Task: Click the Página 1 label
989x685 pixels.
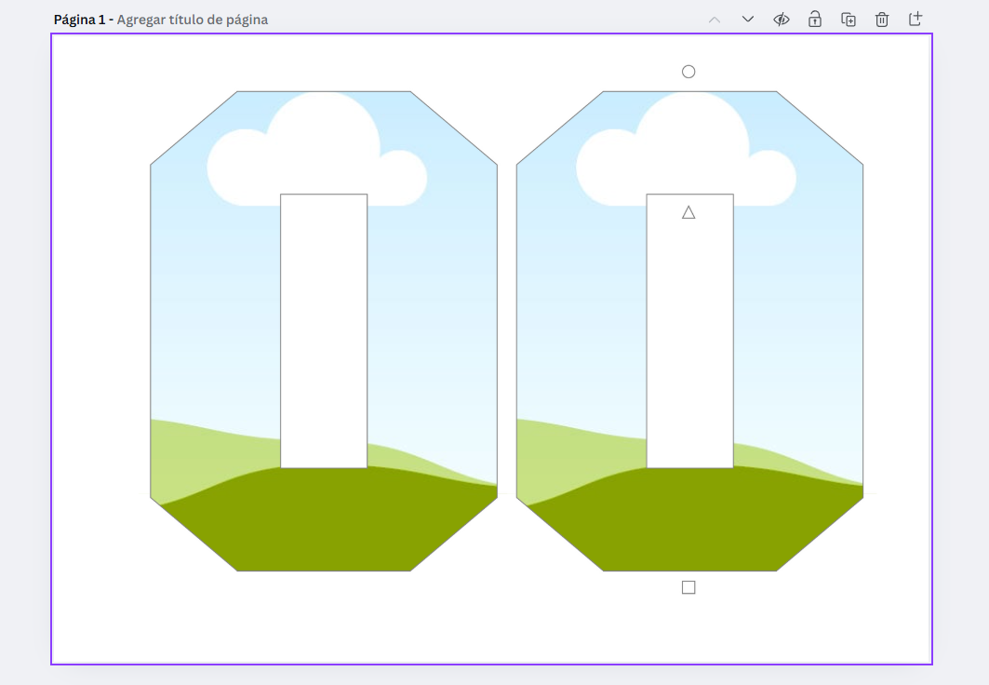Action: point(79,20)
